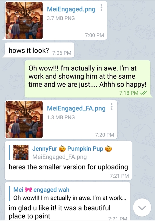Open options menu for MeiEngaged_FA.png
Image resolution: width=155 pixels, height=221 pixels.
pyautogui.click(x=111, y=107)
